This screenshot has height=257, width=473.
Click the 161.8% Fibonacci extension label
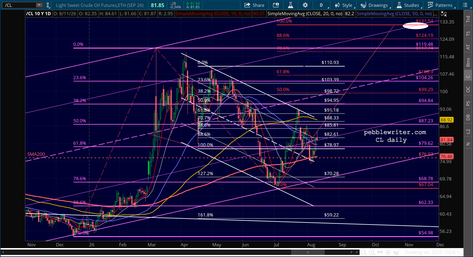tap(205, 215)
